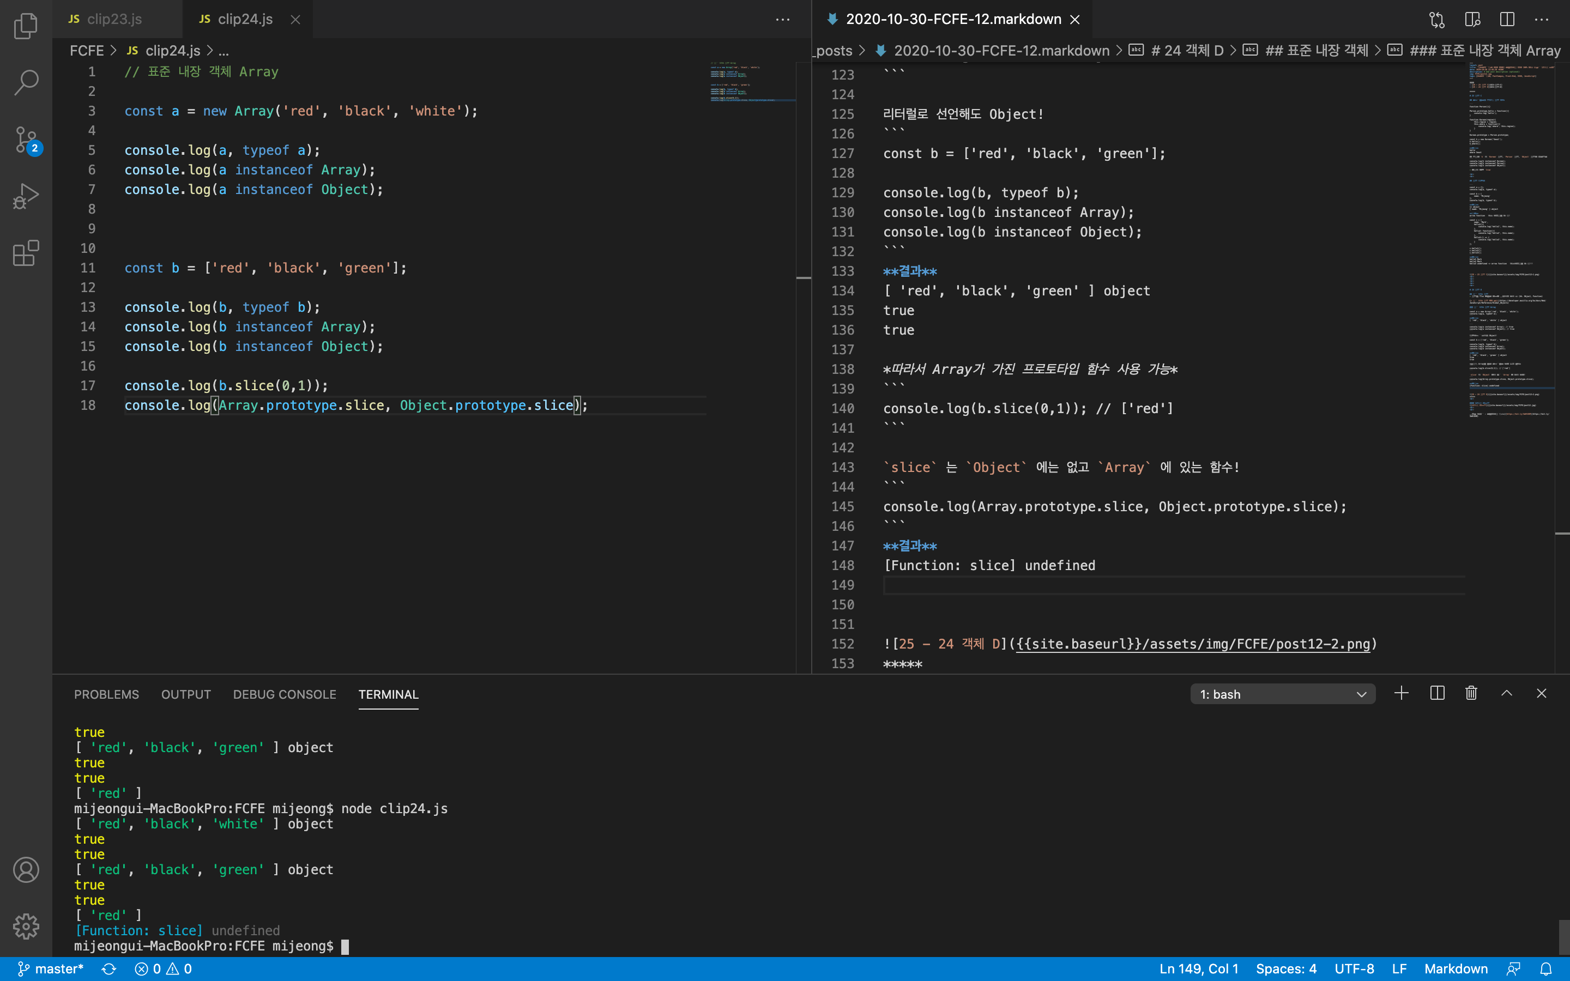The width and height of the screenshot is (1570, 981).
Task: Kill terminal with trash icon
Action: 1471,694
